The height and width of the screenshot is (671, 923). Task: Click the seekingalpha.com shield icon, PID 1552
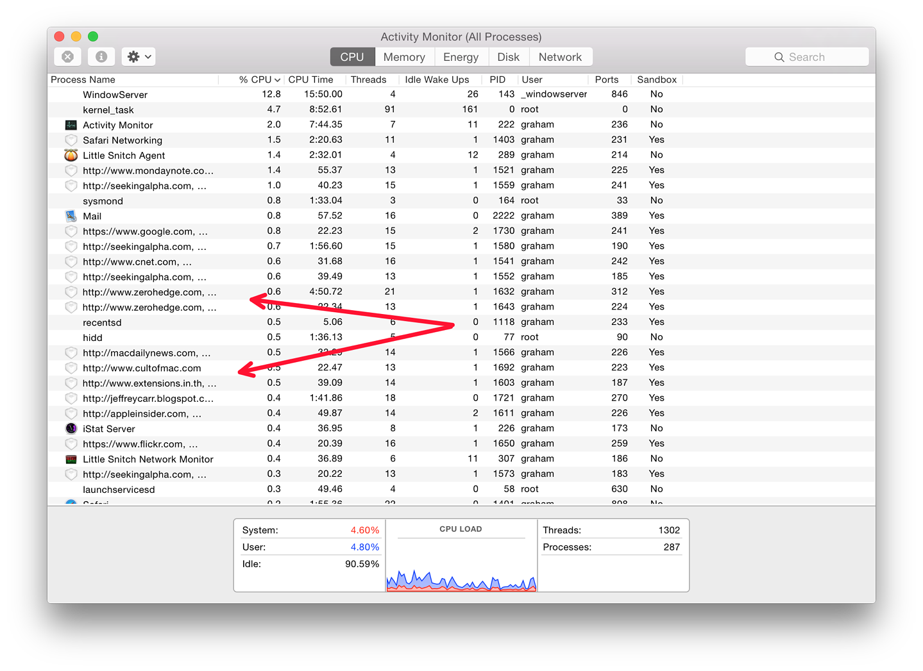pos(71,277)
